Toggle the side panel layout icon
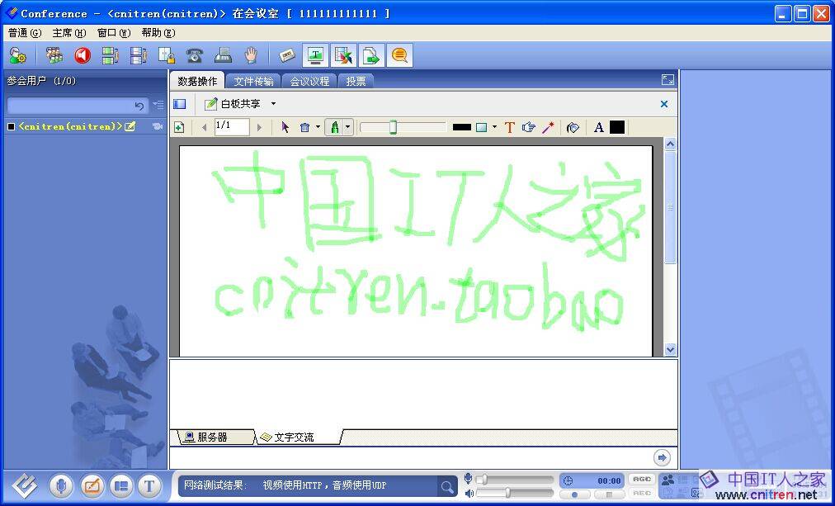The width and height of the screenshot is (835, 506). [x=180, y=104]
